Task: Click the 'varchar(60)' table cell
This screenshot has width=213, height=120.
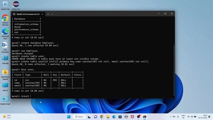Action: coord(32,85)
